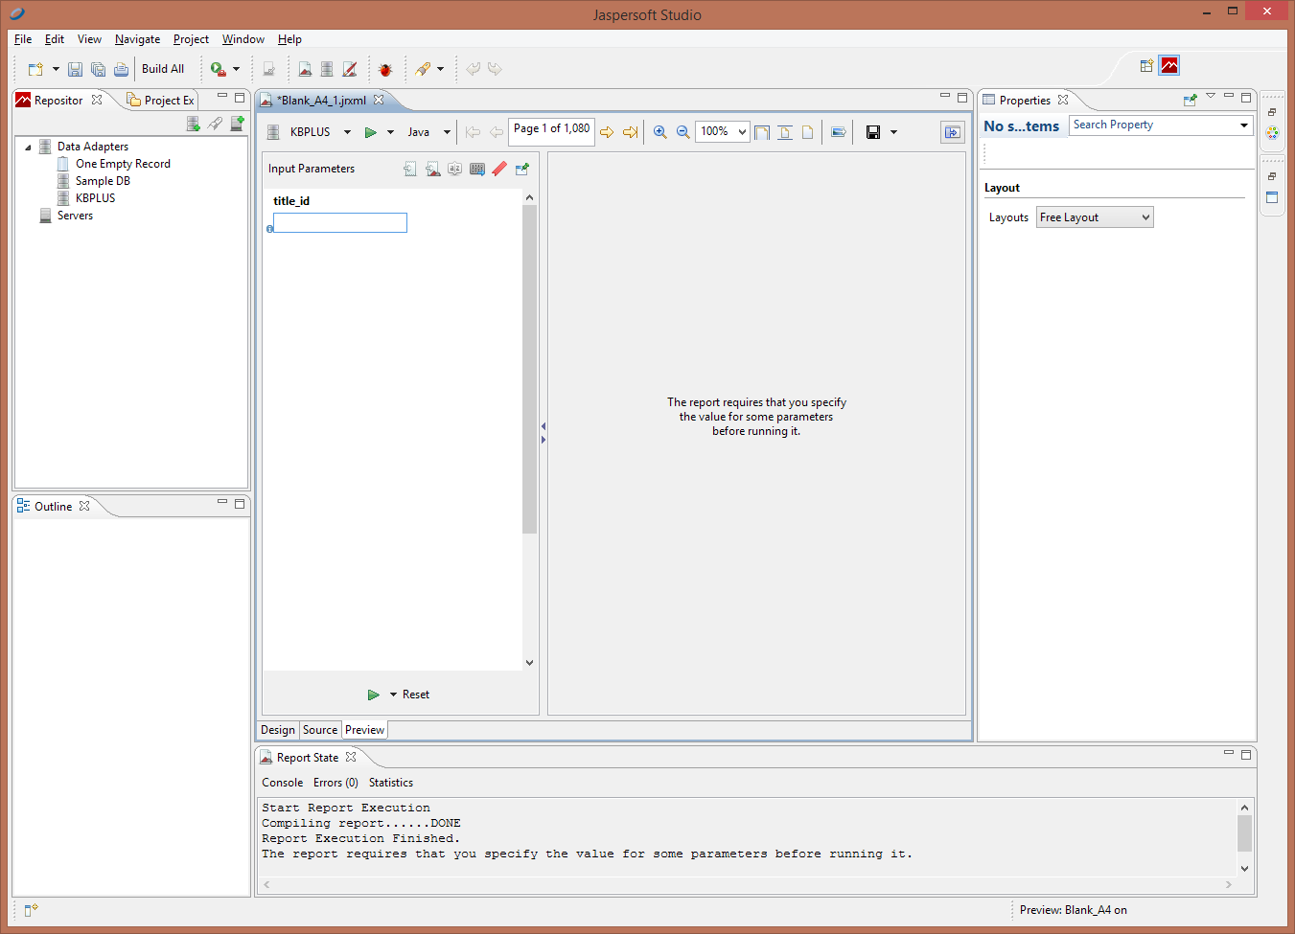1295x934 pixels.
Task: Open the Properties panel view menu triangle
Action: click(1211, 97)
